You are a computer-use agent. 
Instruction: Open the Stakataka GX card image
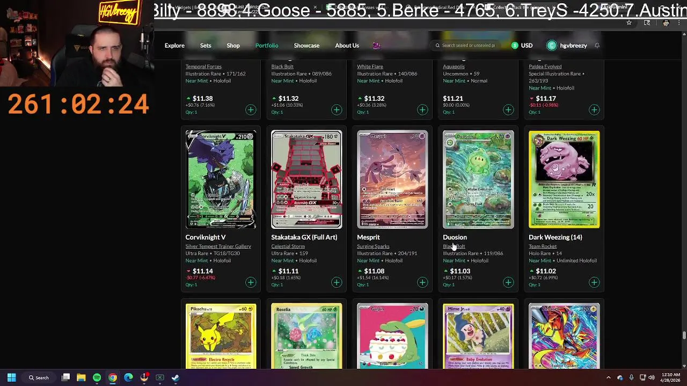pos(306,180)
